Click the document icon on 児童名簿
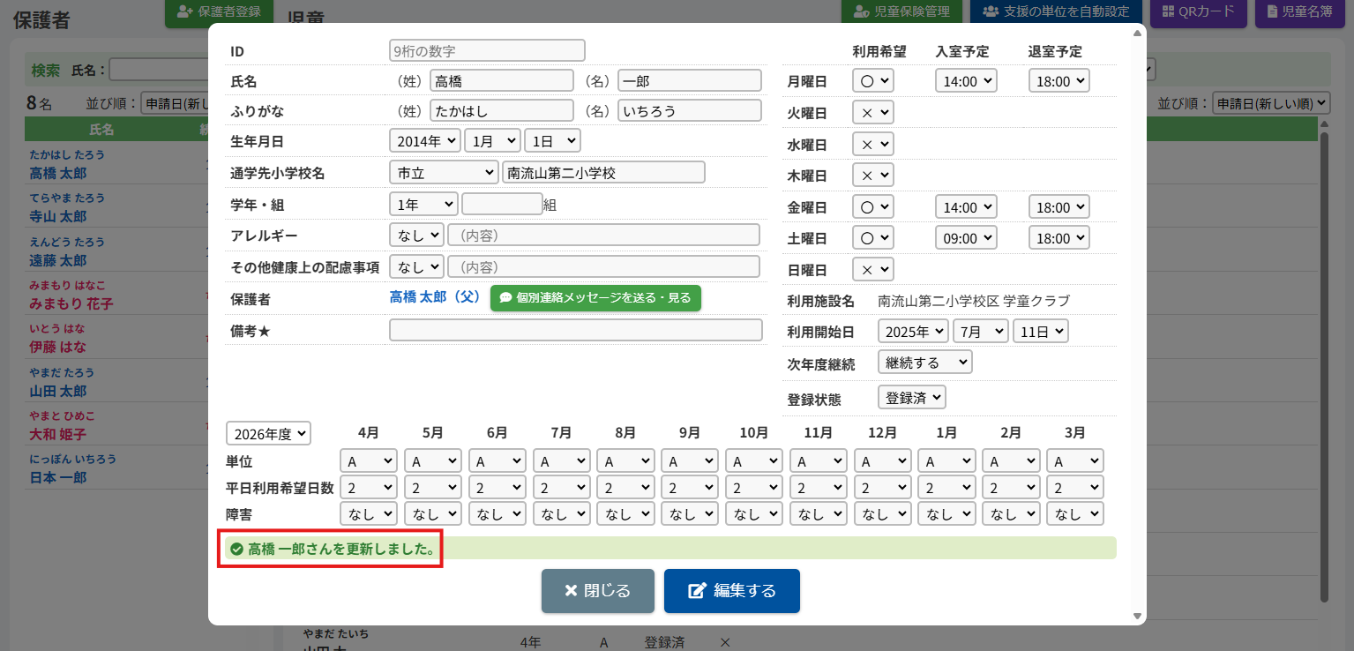1354x651 pixels. [x=1272, y=11]
